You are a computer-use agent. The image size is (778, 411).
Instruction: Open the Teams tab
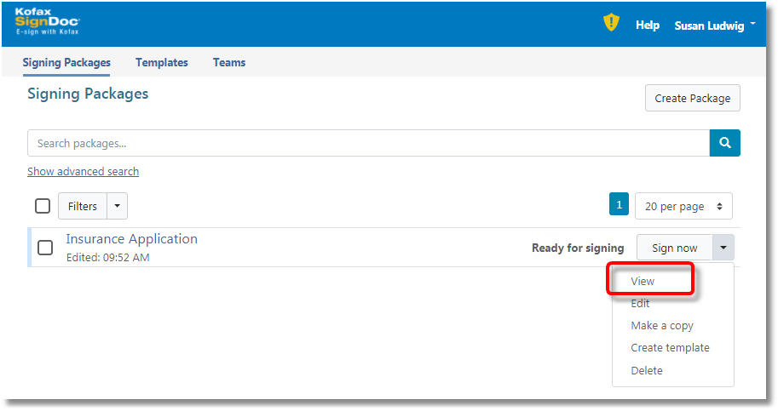coord(229,62)
